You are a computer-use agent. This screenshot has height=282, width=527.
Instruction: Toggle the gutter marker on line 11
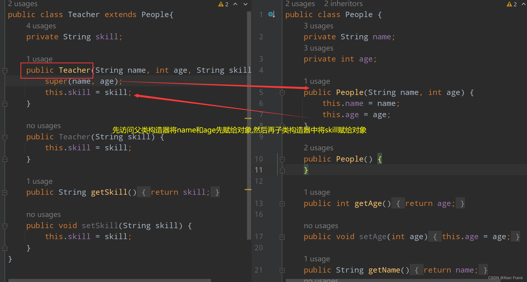click(282, 170)
